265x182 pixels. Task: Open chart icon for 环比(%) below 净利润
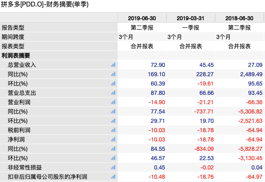pos(113,158)
